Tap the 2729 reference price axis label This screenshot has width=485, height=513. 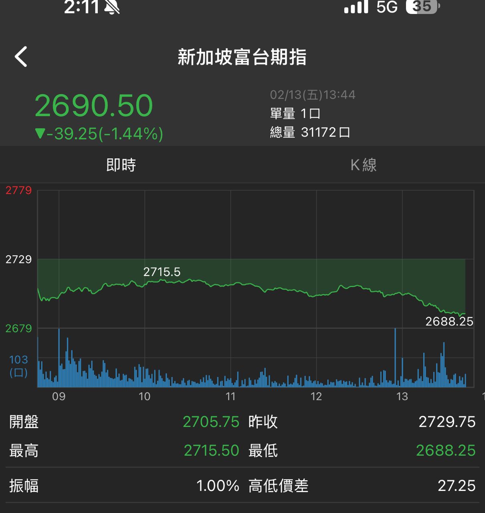click(18, 259)
